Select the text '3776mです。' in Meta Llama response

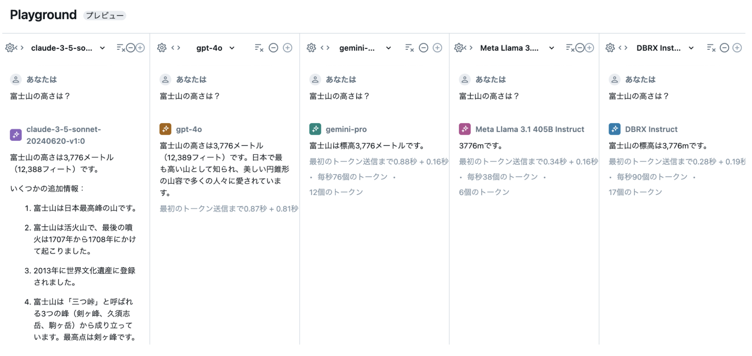[481, 146]
